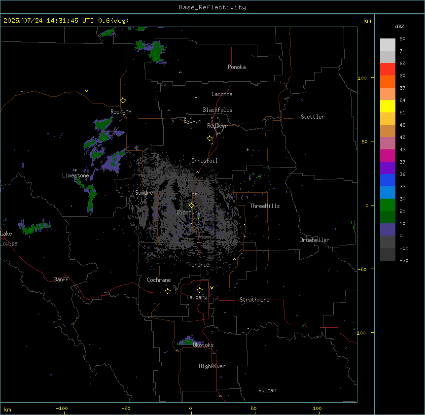
Task: Click the ThreeHills label
Action: [x=265, y=206]
